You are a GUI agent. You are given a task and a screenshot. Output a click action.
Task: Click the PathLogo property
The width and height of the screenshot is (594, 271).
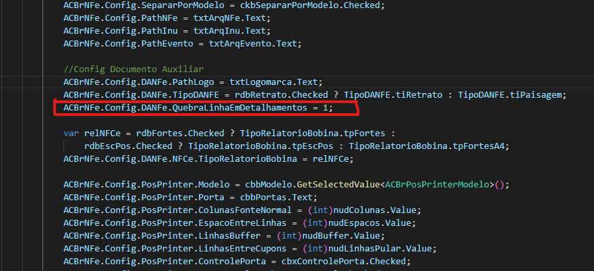click(x=194, y=82)
